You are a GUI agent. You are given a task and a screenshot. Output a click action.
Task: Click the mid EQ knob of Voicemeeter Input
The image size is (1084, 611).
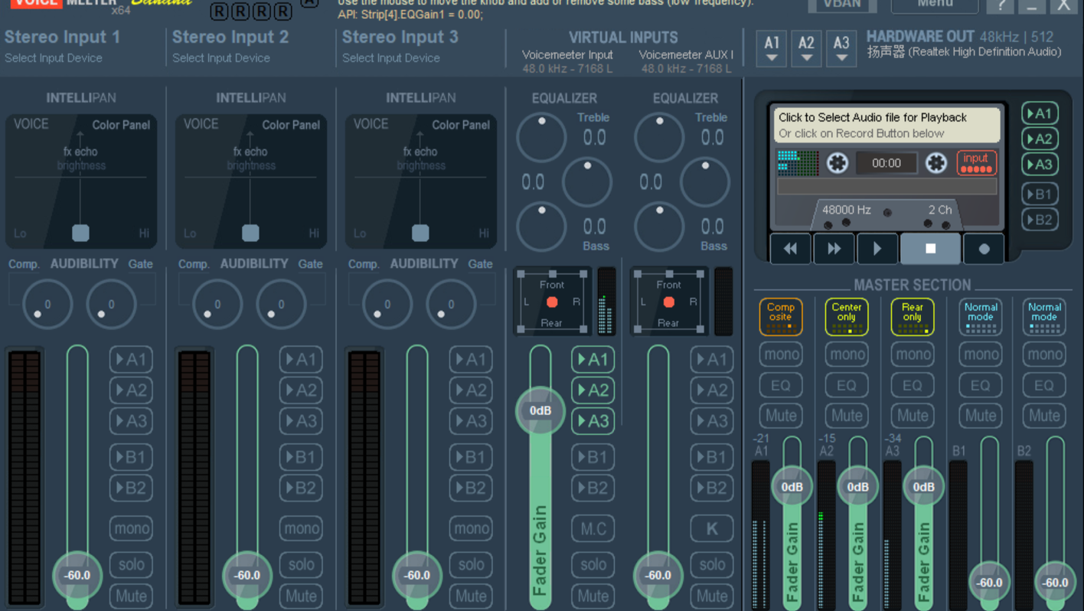(x=587, y=182)
